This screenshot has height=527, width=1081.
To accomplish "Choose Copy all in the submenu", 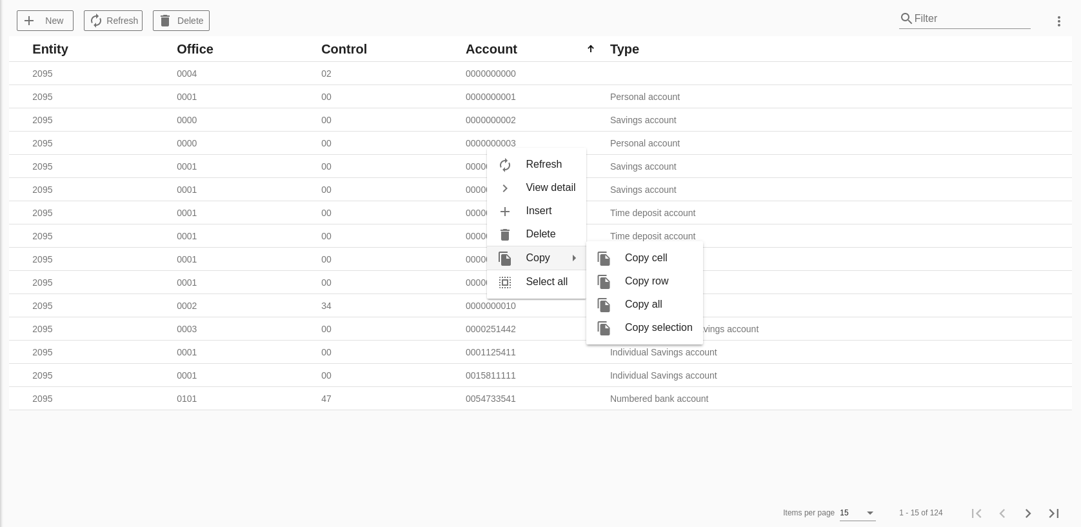I will pos(644,304).
